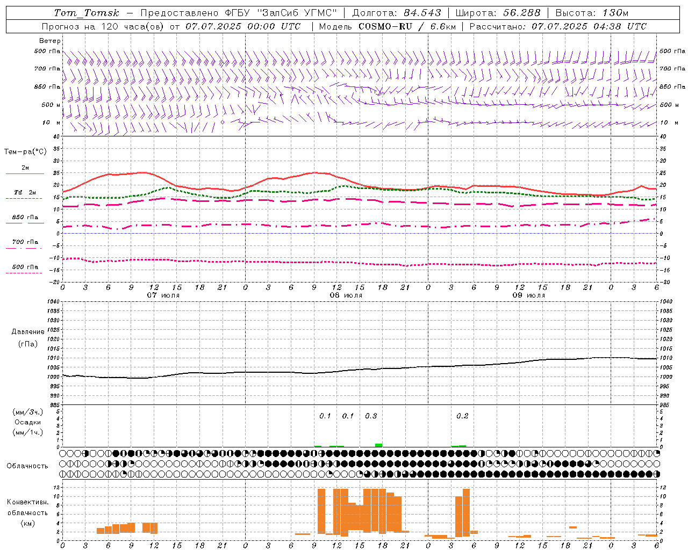Click the Конвективн. convective cloud label

coord(27,502)
